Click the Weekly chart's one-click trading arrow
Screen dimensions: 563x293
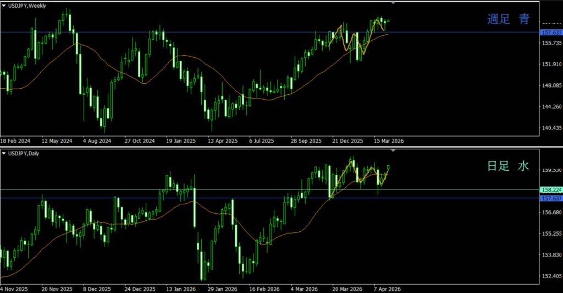(x=4, y=6)
